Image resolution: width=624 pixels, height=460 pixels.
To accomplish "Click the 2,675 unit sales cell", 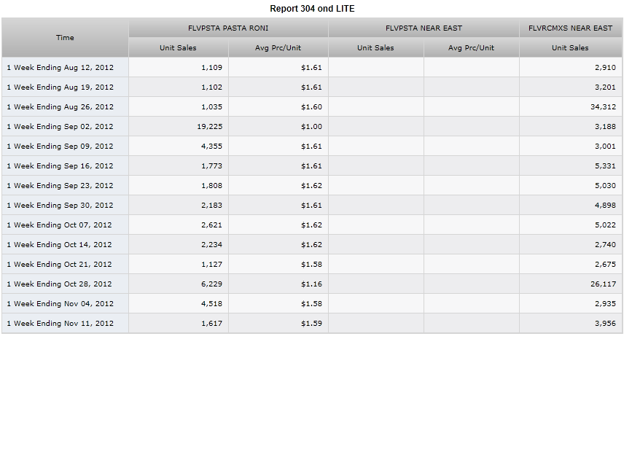I will (x=571, y=264).
